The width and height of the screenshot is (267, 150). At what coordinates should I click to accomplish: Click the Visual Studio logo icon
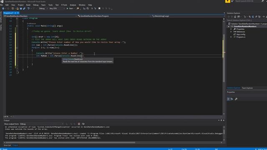point(2,2)
